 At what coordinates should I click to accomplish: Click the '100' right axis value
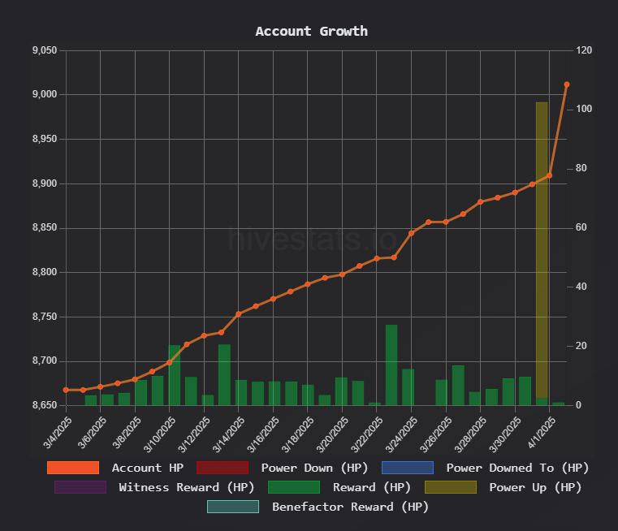[x=584, y=109]
